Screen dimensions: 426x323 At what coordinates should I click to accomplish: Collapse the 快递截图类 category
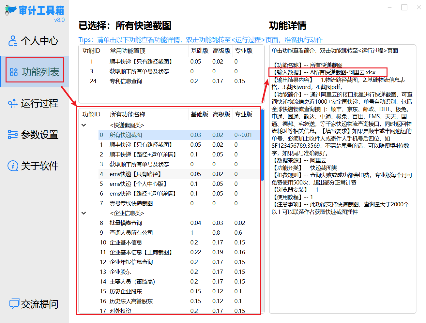coord(84,125)
